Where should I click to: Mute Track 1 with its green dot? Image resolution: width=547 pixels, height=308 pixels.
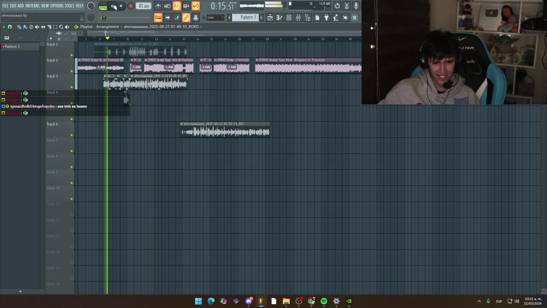click(x=71, y=55)
